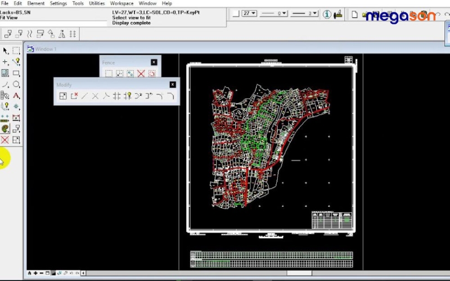Close the Fence toolbox
Viewport: 450px width, 281px height.
154,62
